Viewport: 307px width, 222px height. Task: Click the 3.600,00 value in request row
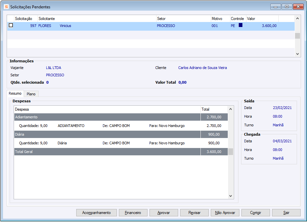269,26
